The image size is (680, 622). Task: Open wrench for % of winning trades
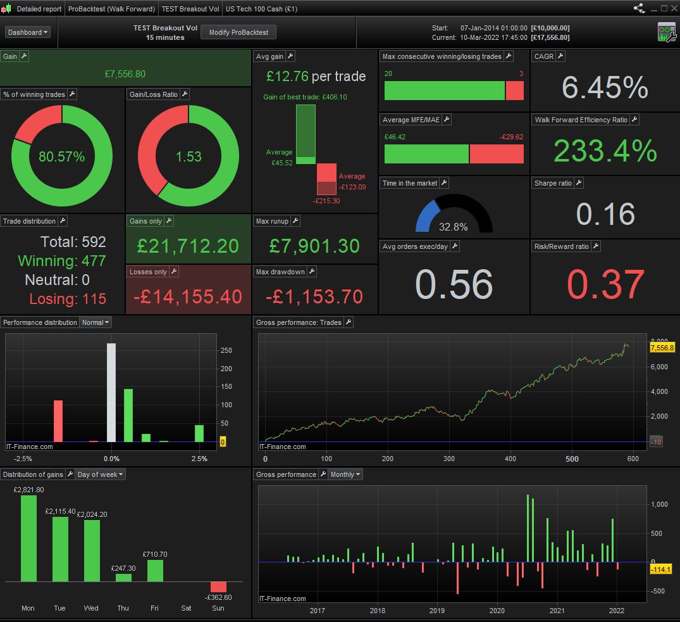pos(72,94)
